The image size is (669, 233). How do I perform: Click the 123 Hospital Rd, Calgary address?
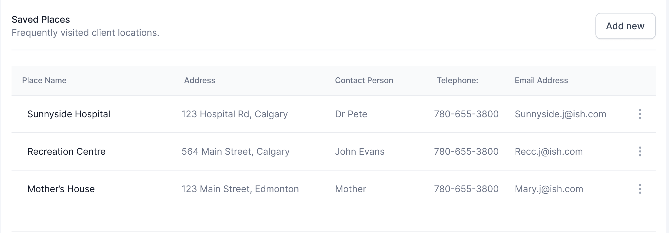[235, 114]
